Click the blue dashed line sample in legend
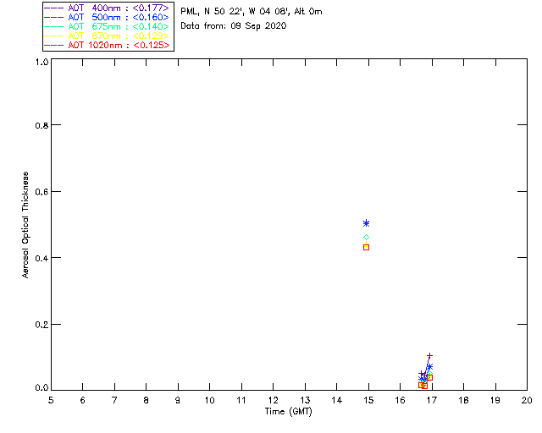Image resolution: width=542 pixels, height=433 pixels. [54, 17]
